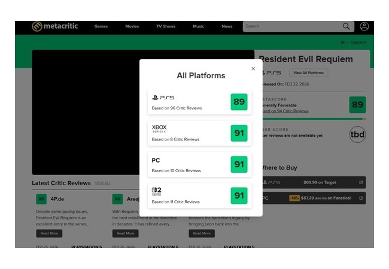Click the View All critic reviews link

click(x=102, y=184)
